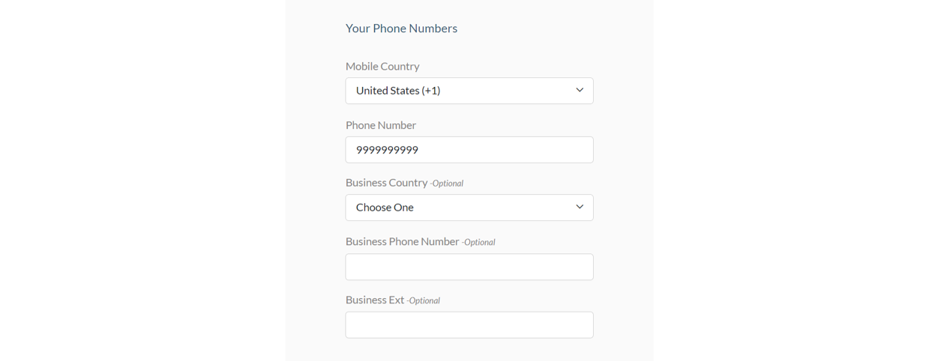
Task: Click the Optional tag beside Business Ext
Action: [424, 300]
